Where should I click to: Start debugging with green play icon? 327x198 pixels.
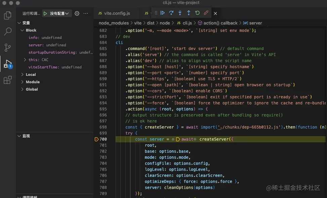pyautogui.click(x=45, y=13)
